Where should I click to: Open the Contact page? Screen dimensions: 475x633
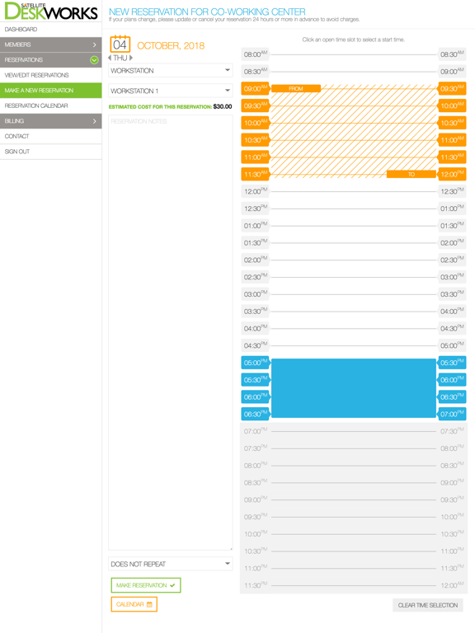point(51,137)
